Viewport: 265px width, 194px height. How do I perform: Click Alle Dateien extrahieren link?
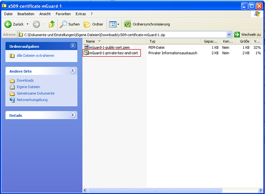35,55
